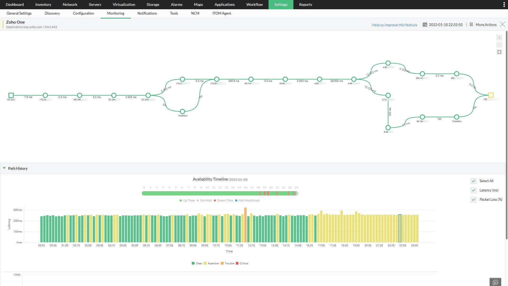Click the source node 127.0.0.1 square
Screen dimensions: 508x286
tap(11, 95)
